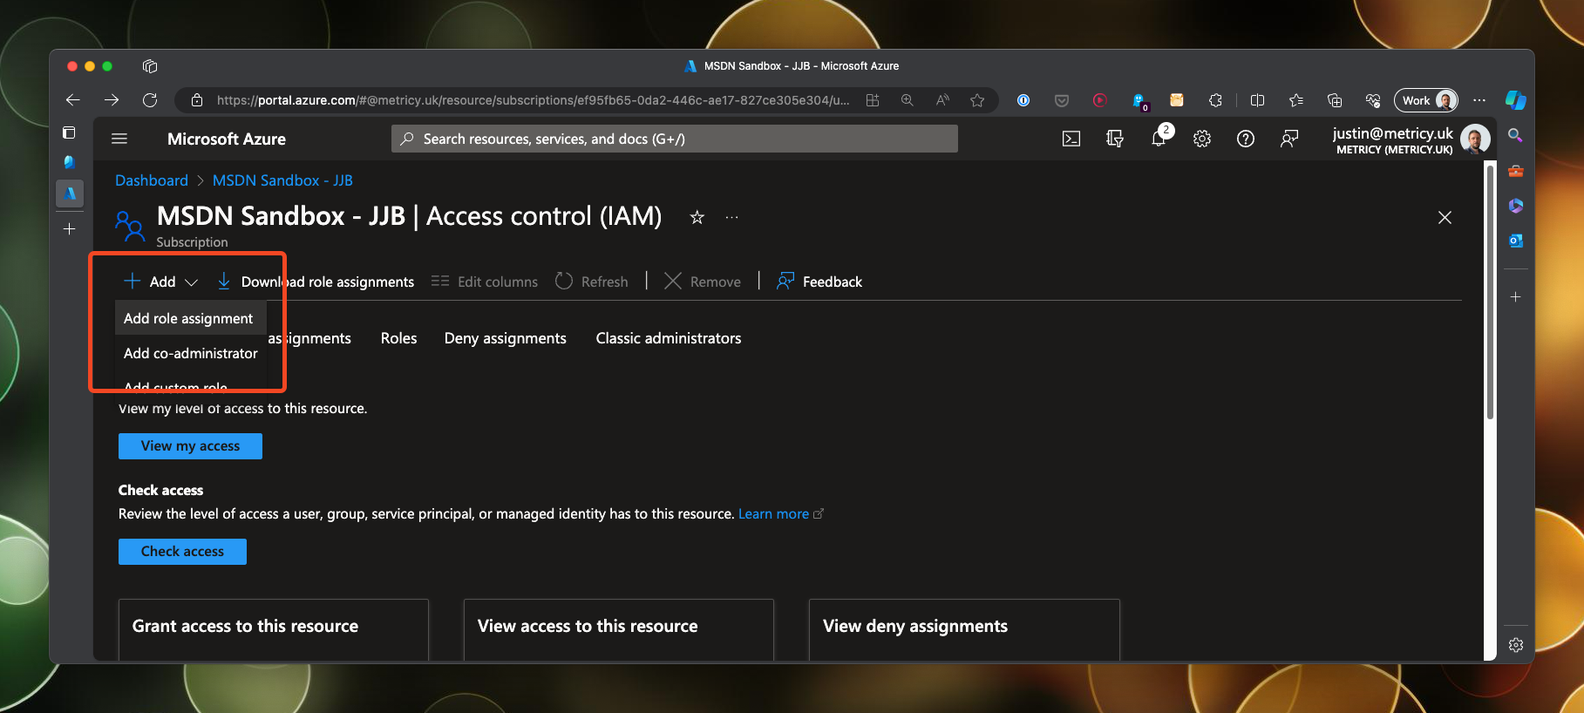Viewport: 1584px width, 713px height.
Task: Open Directories and subscriptions filter icon
Action: 1115,139
